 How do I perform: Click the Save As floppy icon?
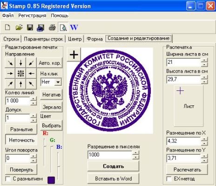[x=40, y=28]
